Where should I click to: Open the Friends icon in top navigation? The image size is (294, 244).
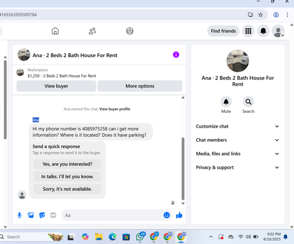(92, 31)
